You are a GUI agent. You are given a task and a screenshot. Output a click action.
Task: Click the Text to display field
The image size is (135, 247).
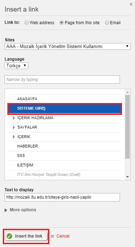[x=62, y=197]
